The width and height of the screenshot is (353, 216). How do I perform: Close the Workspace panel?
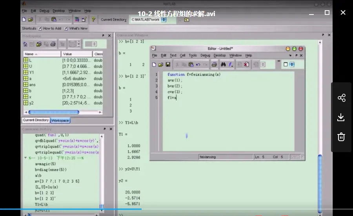click(109, 36)
